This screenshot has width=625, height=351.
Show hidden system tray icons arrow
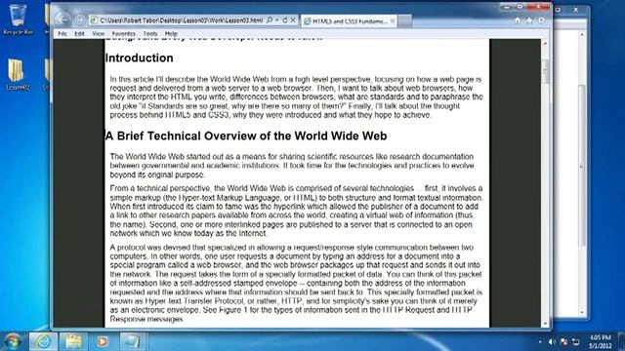540,342
